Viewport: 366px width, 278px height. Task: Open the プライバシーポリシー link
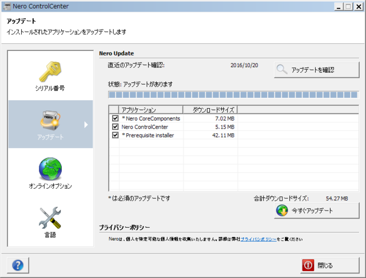258,239
